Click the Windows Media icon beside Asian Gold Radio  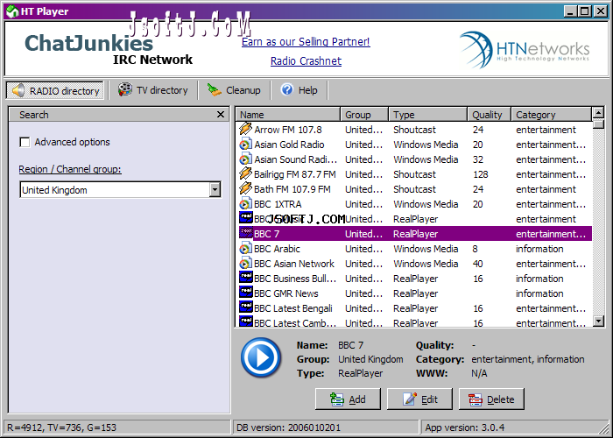pyautogui.click(x=245, y=144)
